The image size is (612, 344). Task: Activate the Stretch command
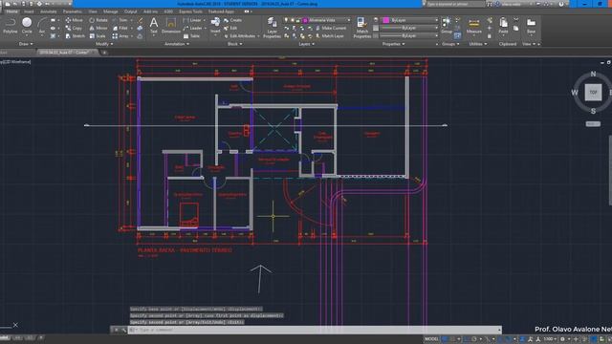tap(75, 36)
